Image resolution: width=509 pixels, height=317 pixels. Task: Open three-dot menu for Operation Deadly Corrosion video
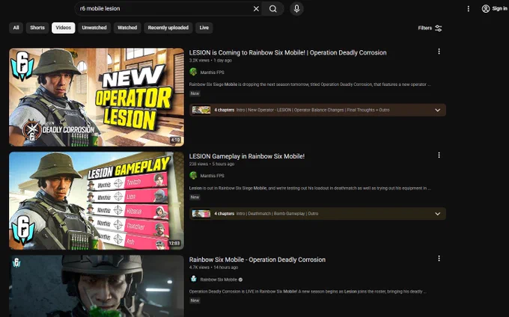(439, 259)
